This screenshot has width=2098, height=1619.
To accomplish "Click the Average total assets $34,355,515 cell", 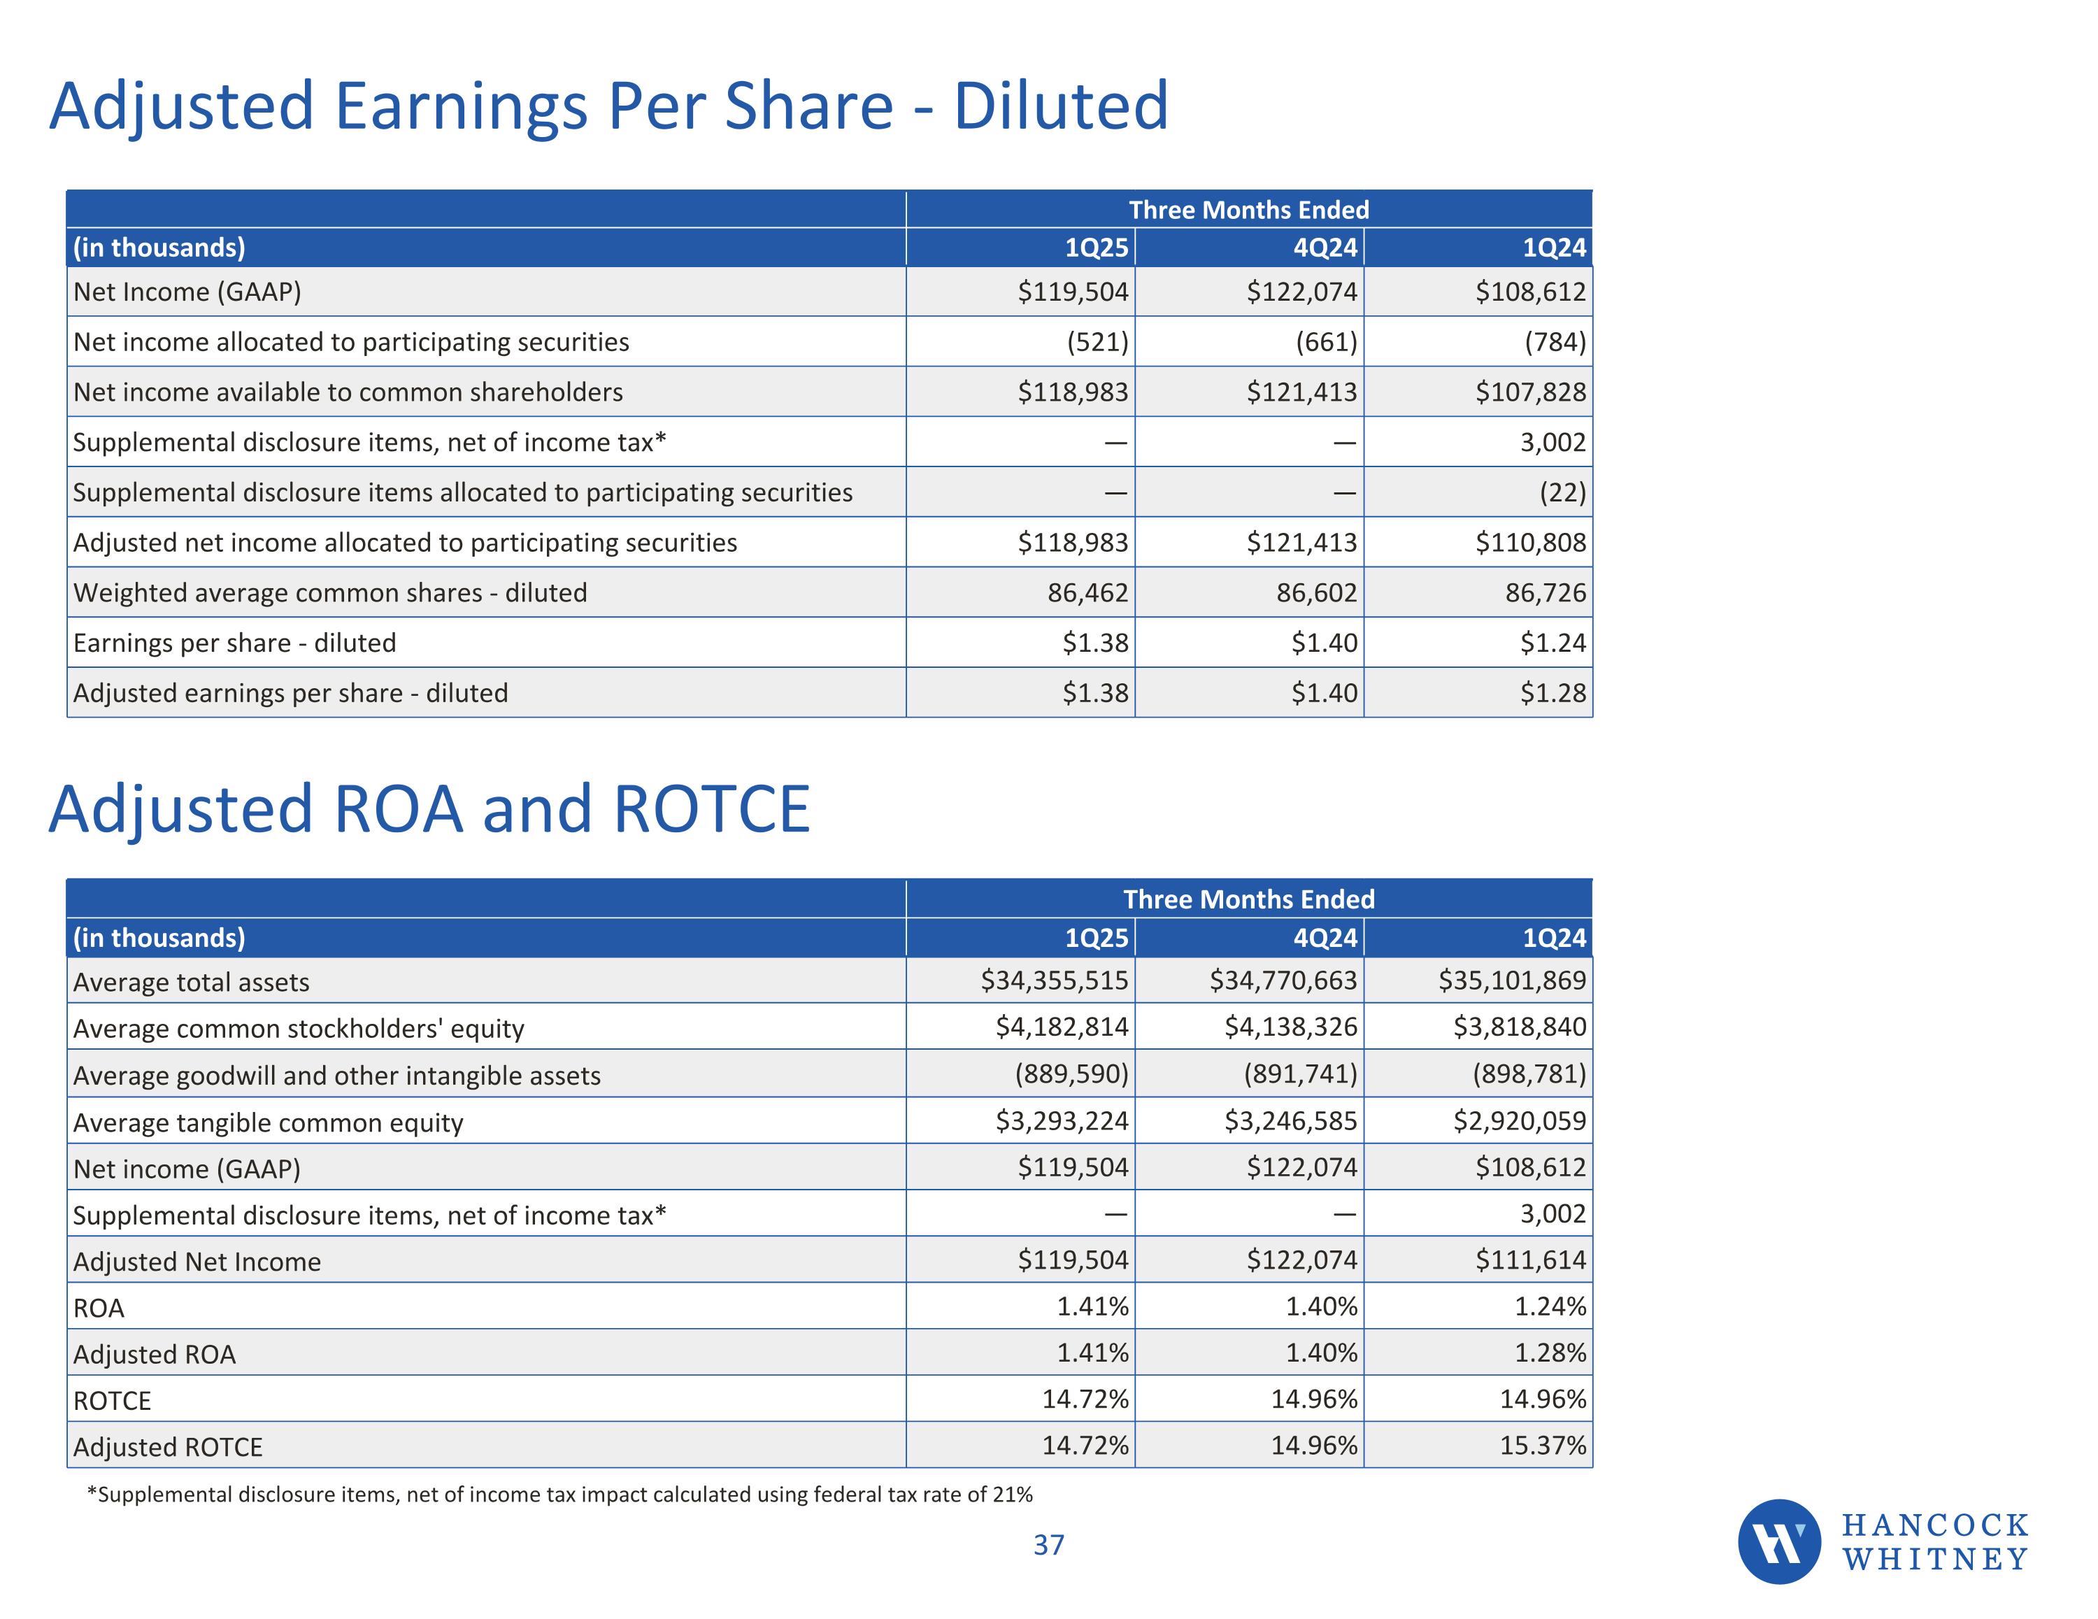I will [1054, 980].
